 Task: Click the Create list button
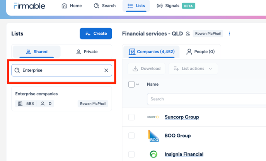coord(96,34)
